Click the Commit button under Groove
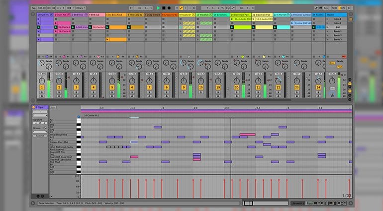This screenshot has height=211, width=383. click(40, 136)
